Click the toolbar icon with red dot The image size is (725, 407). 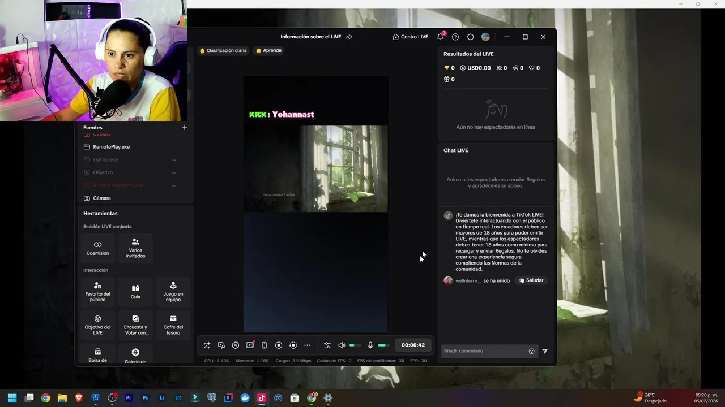pos(250,345)
